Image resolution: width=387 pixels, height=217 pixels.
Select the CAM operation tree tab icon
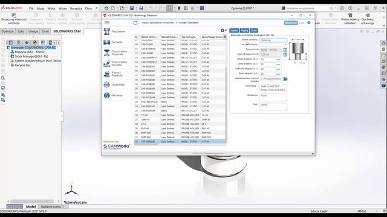(x=50, y=43)
